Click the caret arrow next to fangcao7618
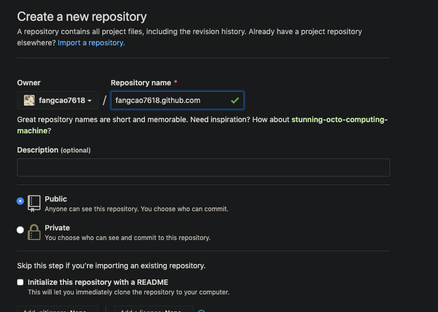Viewport: 438px width, 312px height. (x=90, y=101)
